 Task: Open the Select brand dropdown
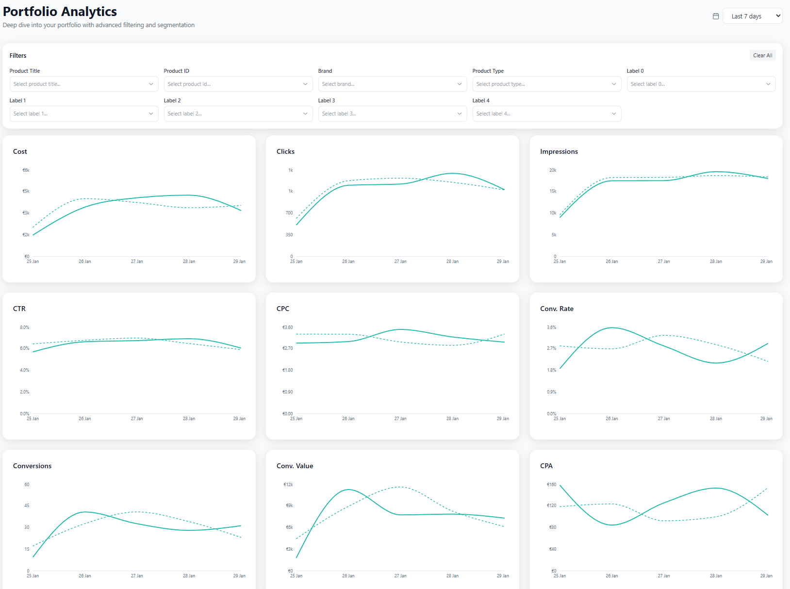click(x=392, y=83)
